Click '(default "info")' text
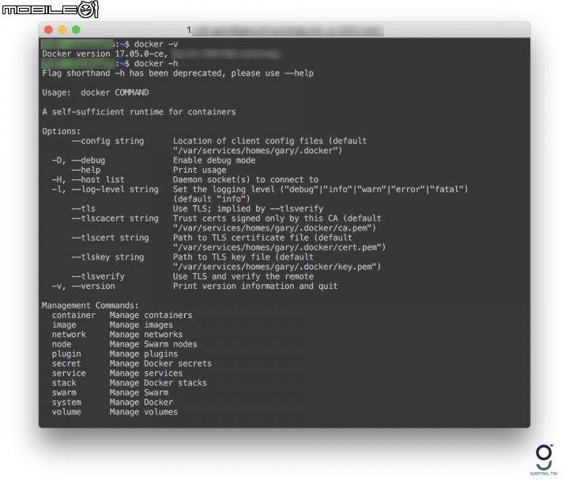Image resolution: width=569 pixels, height=483 pixels. click(x=212, y=199)
